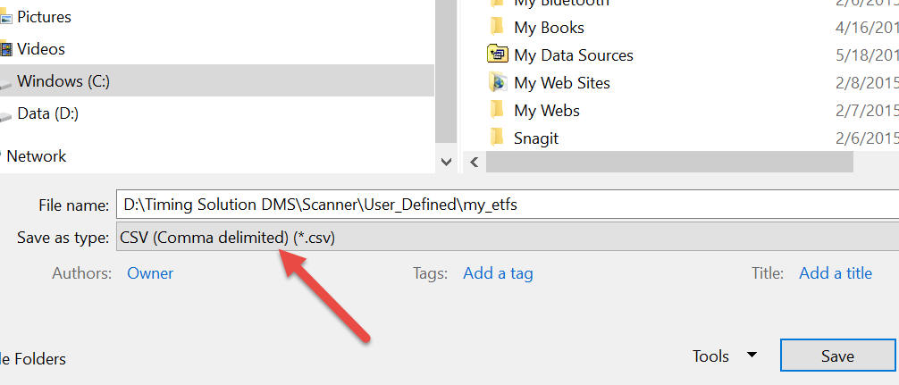Click the Add a tag link
Viewport: 899px width, 385px height.
click(498, 273)
